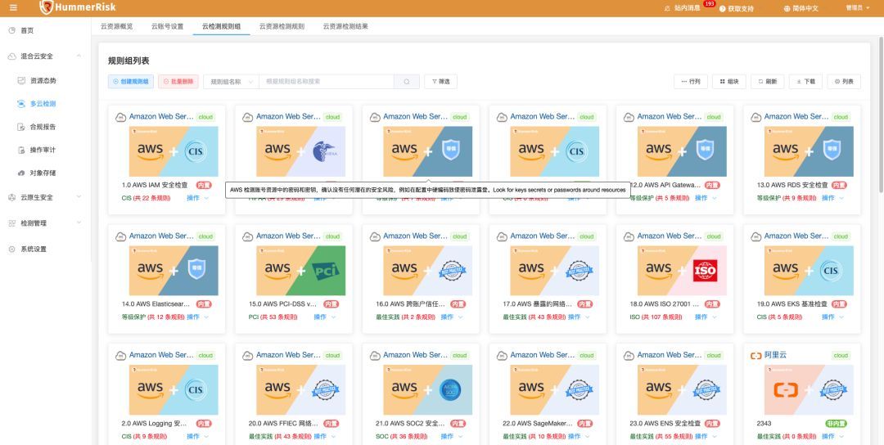Click the 阿里云 2343 card thumbnail

tap(809, 390)
